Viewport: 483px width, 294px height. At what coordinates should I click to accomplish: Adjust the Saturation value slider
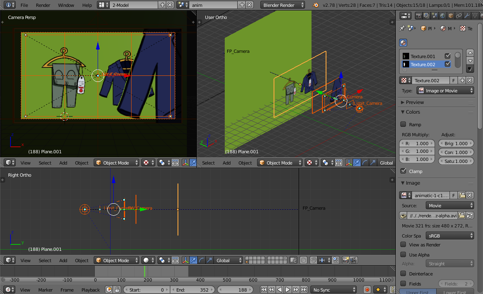(456, 161)
